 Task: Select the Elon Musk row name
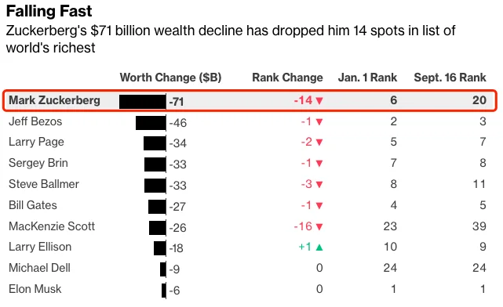(35, 289)
